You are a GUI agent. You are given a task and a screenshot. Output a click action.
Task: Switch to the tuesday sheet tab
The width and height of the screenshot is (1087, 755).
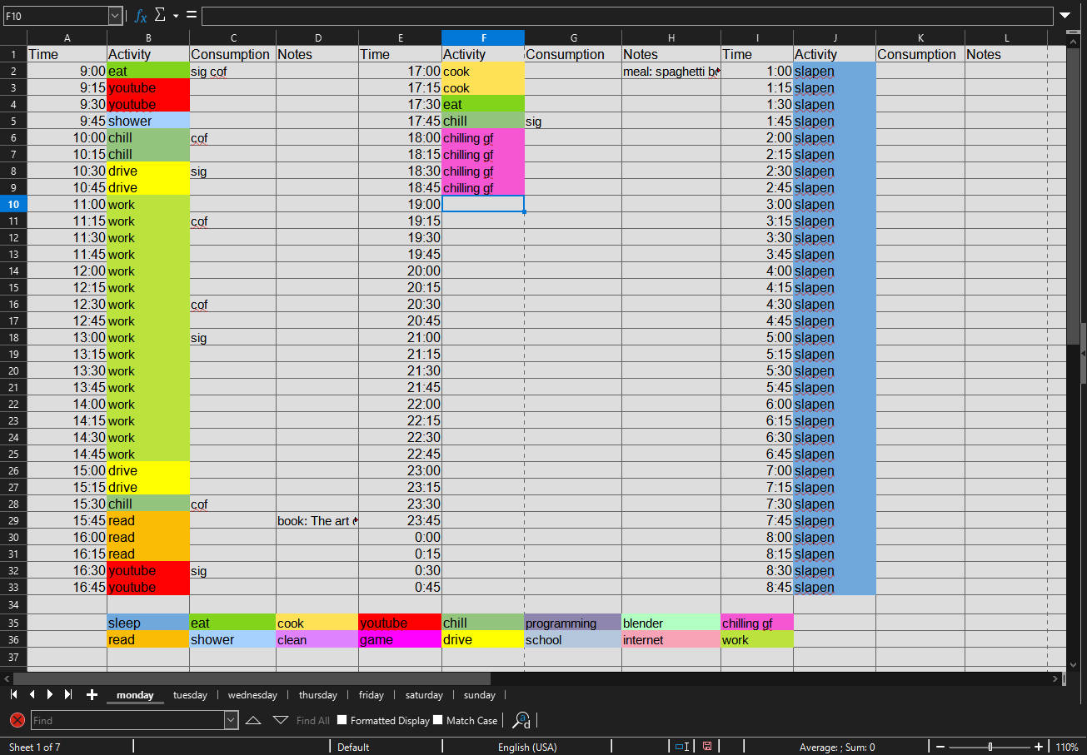(x=190, y=695)
